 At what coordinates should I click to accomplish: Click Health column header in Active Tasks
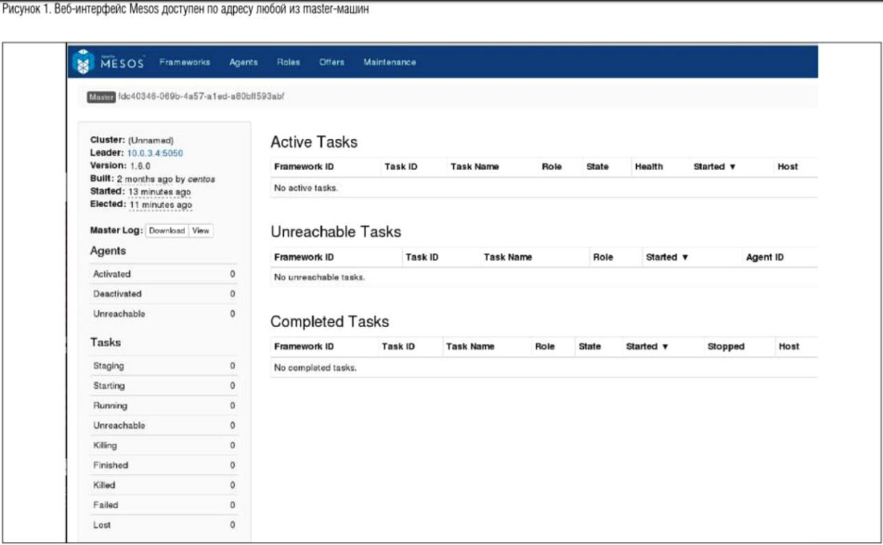(x=648, y=167)
